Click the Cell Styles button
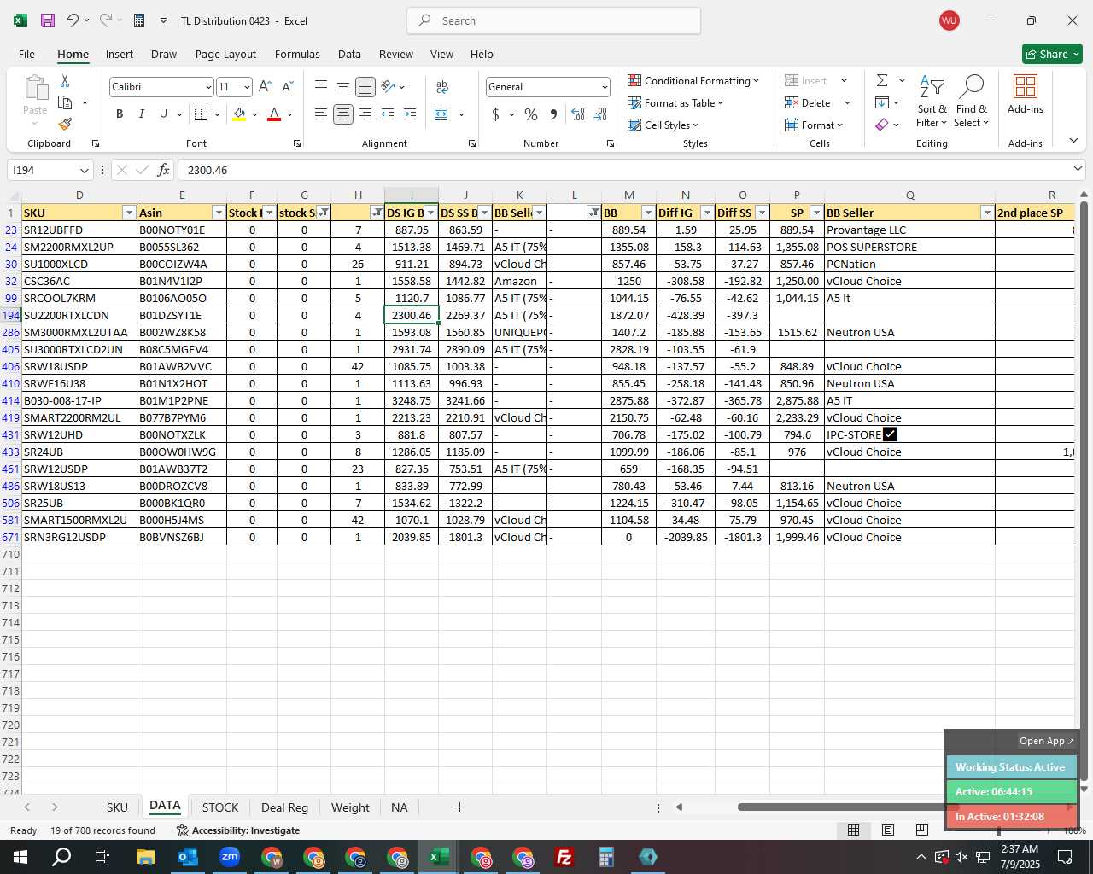This screenshot has width=1093, height=874. tap(663, 125)
